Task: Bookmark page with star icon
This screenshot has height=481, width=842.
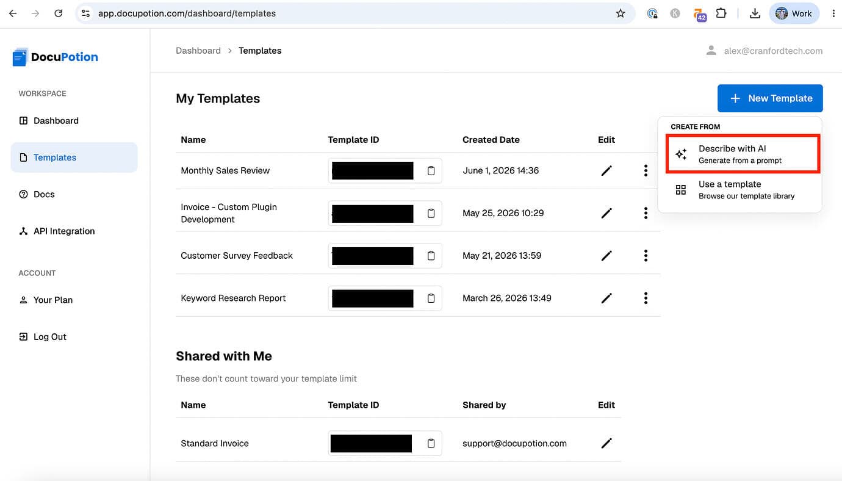Action: click(621, 13)
